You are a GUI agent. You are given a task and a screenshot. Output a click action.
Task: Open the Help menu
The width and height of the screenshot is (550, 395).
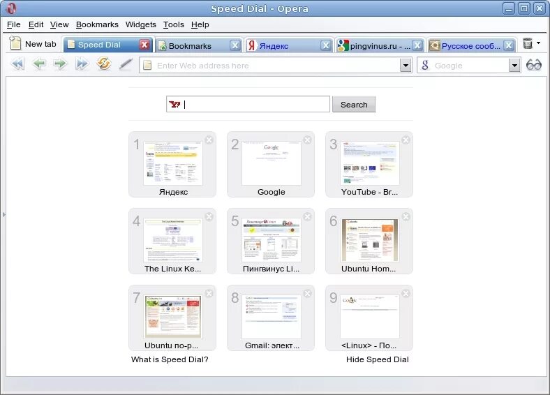pos(200,24)
